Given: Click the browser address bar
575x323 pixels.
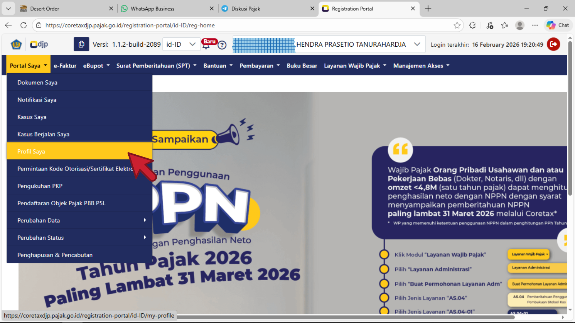Looking at the screenshot, I should click(x=244, y=25).
